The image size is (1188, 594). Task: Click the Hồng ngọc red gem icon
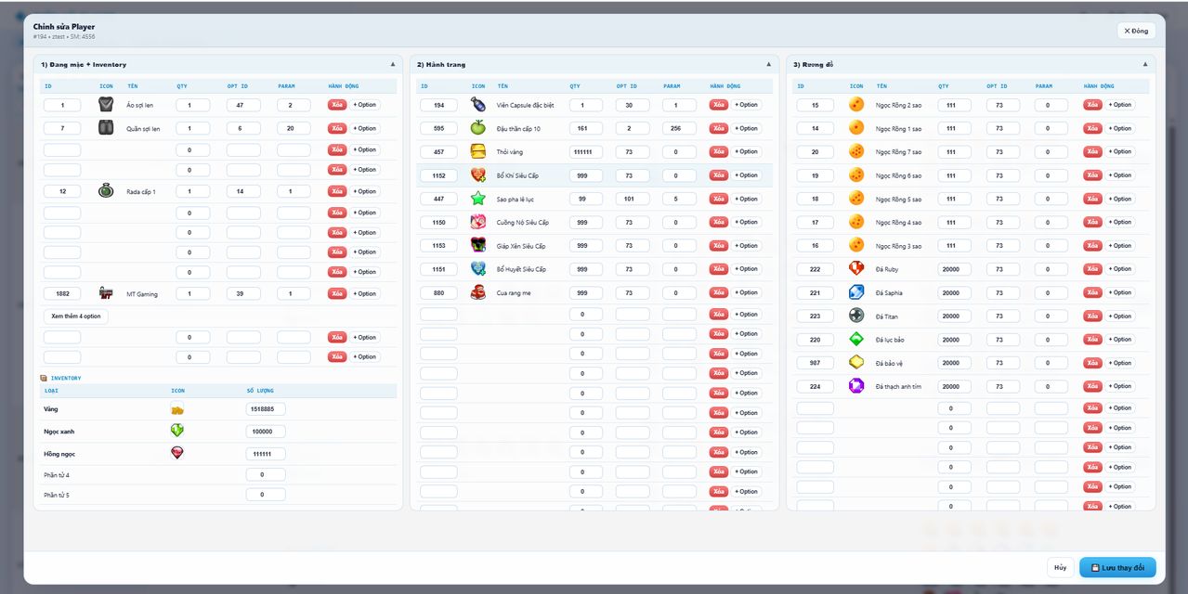177,453
